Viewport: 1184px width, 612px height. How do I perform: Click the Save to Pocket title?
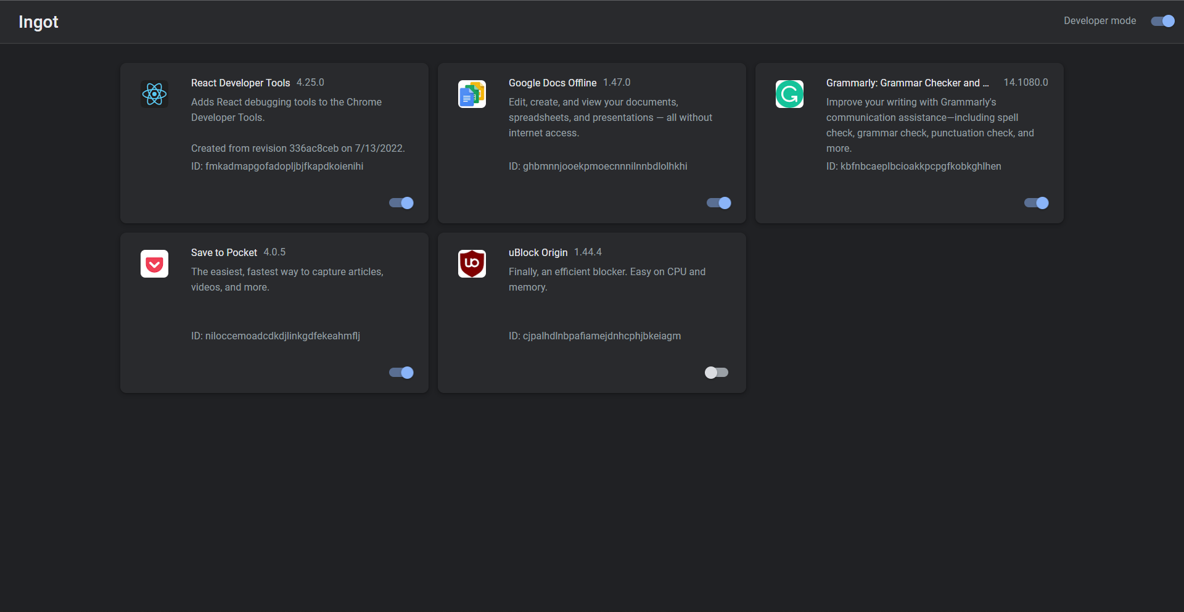224,252
